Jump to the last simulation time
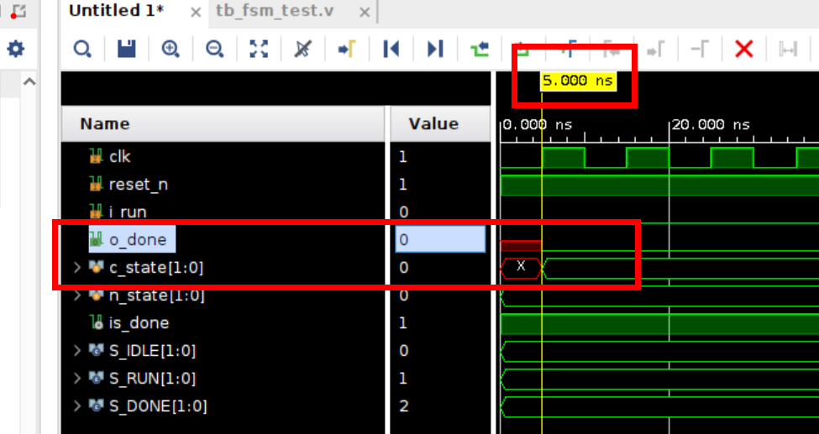 (435, 50)
